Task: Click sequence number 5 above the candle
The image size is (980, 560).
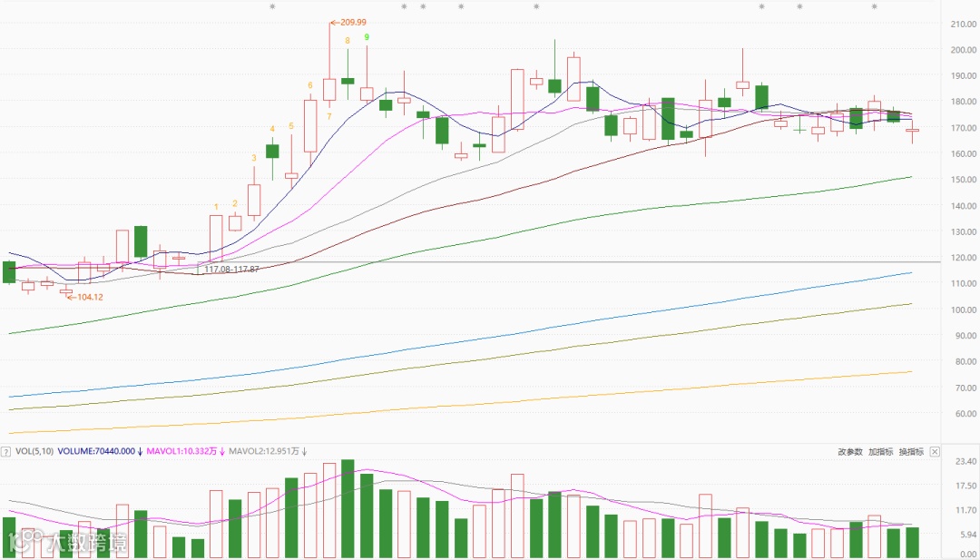Action: click(291, 126)
